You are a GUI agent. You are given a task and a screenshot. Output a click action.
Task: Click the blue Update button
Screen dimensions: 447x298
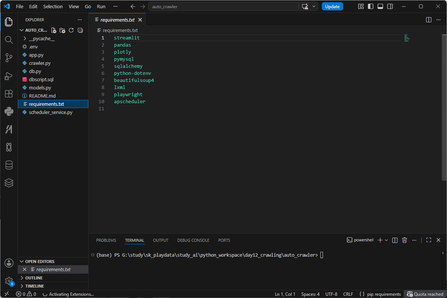click(x=332, y=6)
